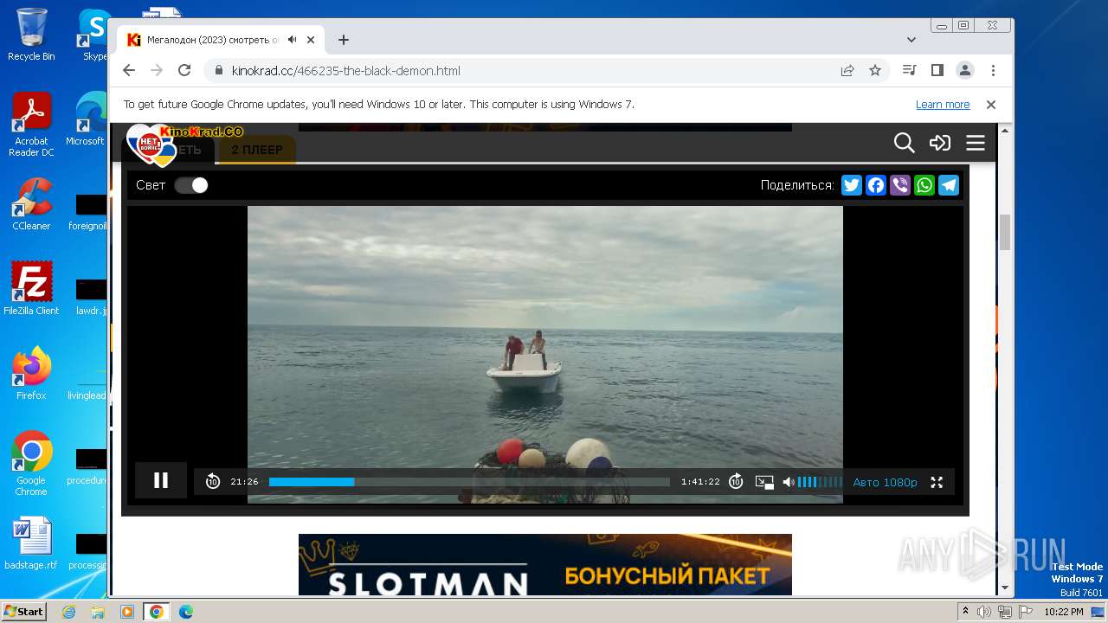Image resolution: width=1108 pixels, height=623 pixels.
Task: Launch Firefox desktop shortcut
Action: pyautogui.click(x=31, y=374)
